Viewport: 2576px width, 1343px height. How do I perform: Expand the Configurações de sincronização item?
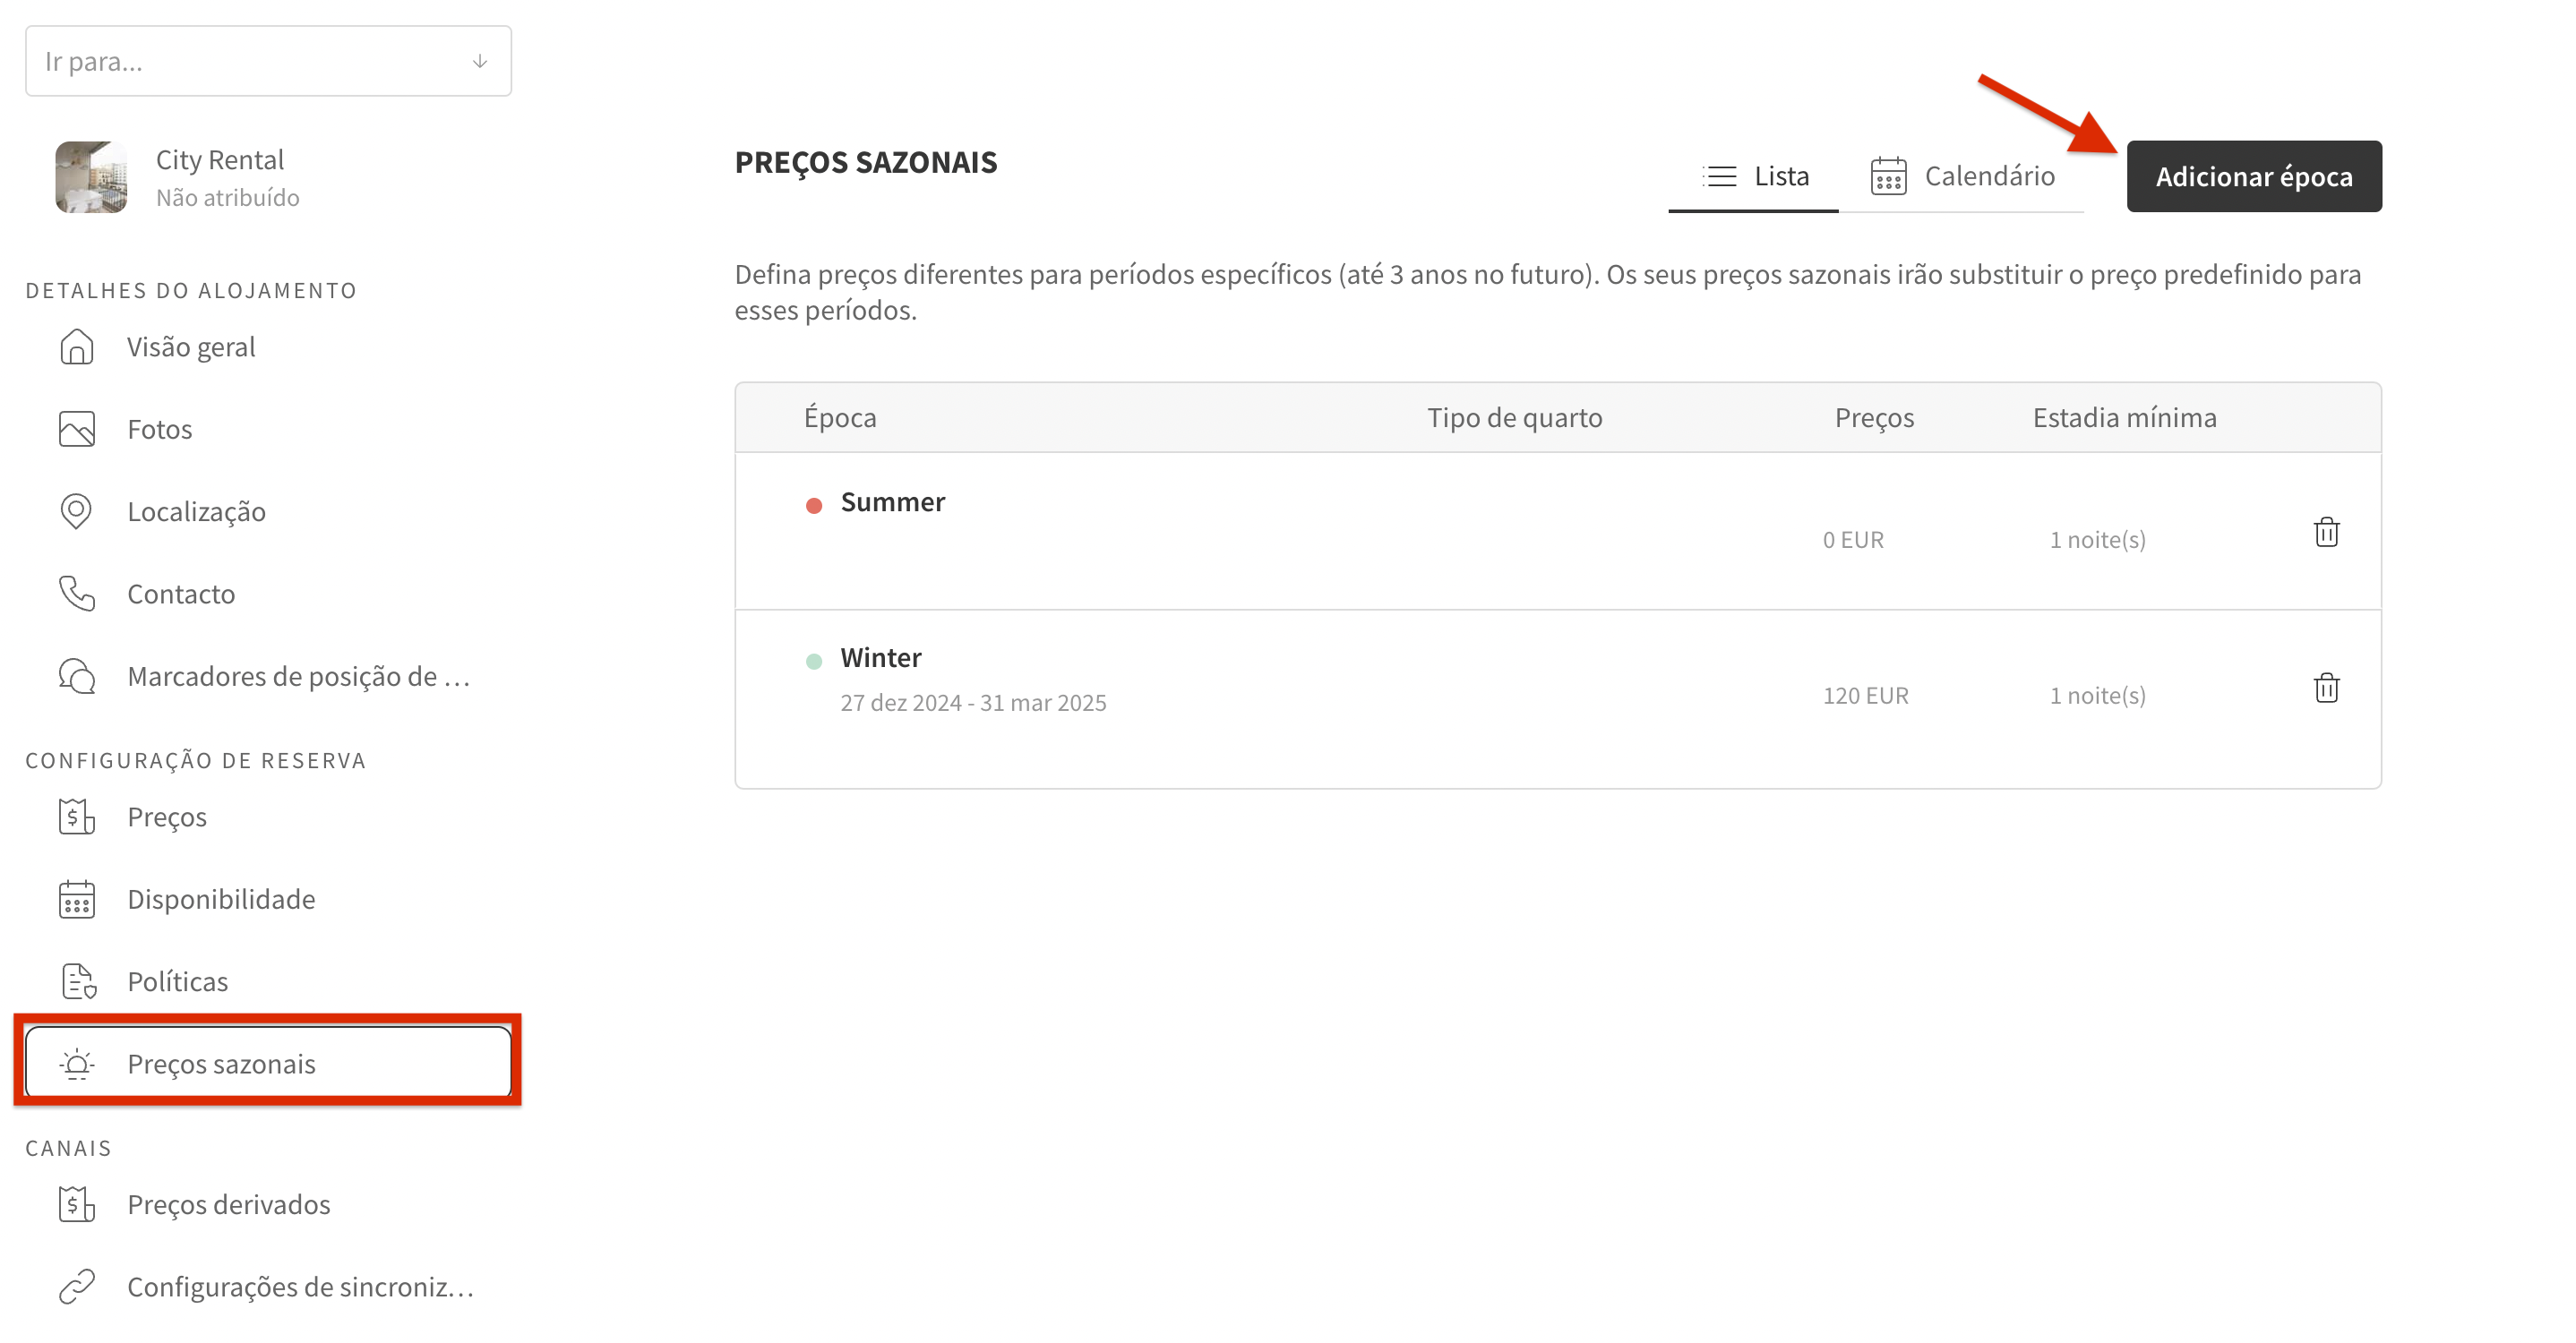(x=300, y=1287)
